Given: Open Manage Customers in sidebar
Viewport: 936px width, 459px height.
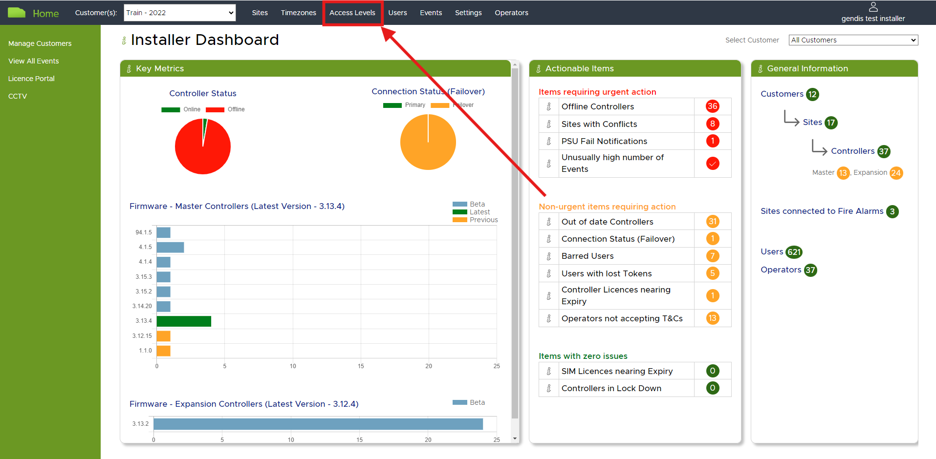Looking at the screenshot, I should coord(40,43).
